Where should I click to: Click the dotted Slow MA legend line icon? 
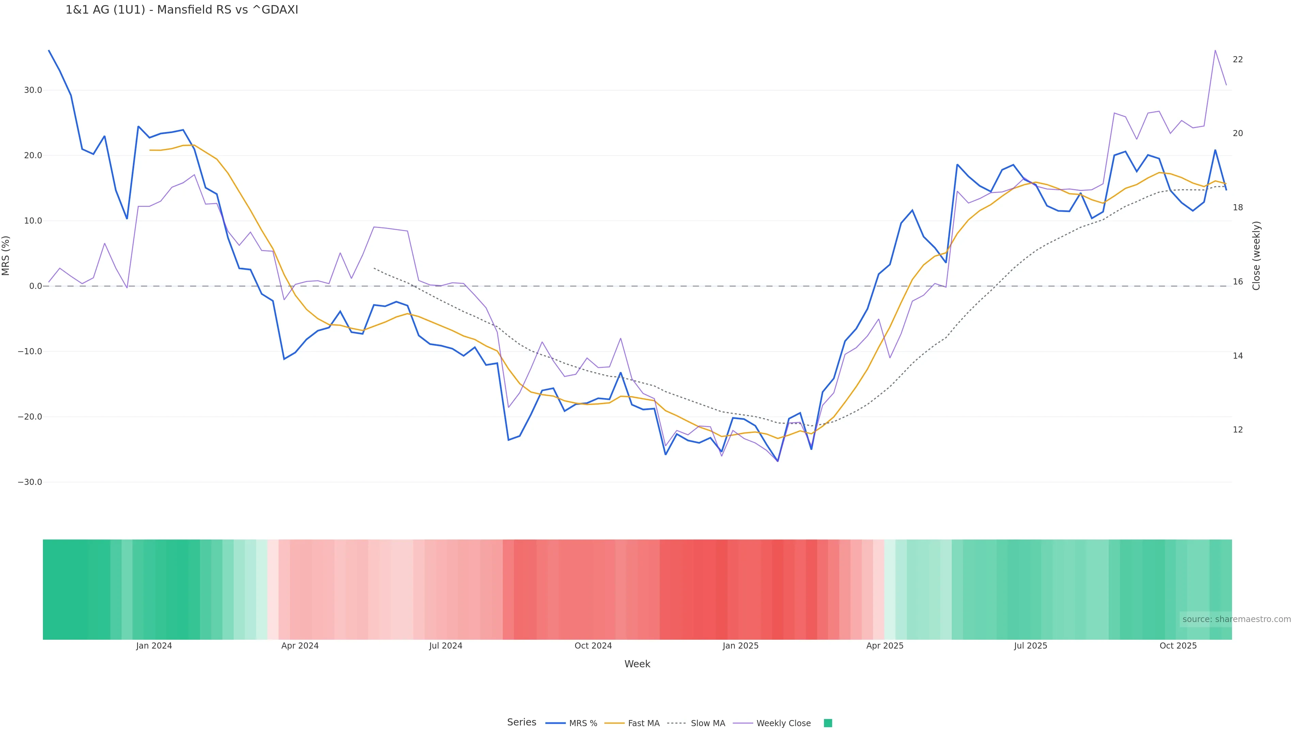point(677,723)
